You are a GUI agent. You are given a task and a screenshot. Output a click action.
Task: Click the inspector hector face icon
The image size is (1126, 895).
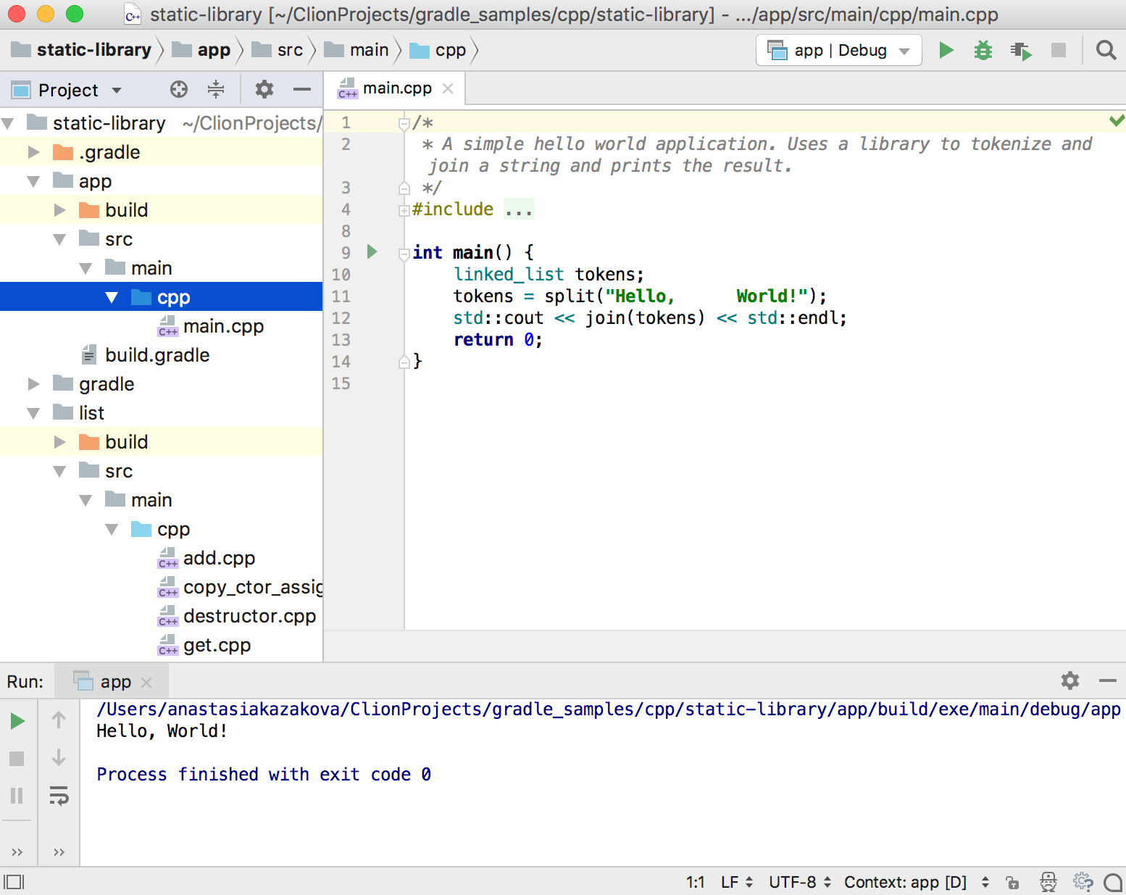tap(1048, 881)
